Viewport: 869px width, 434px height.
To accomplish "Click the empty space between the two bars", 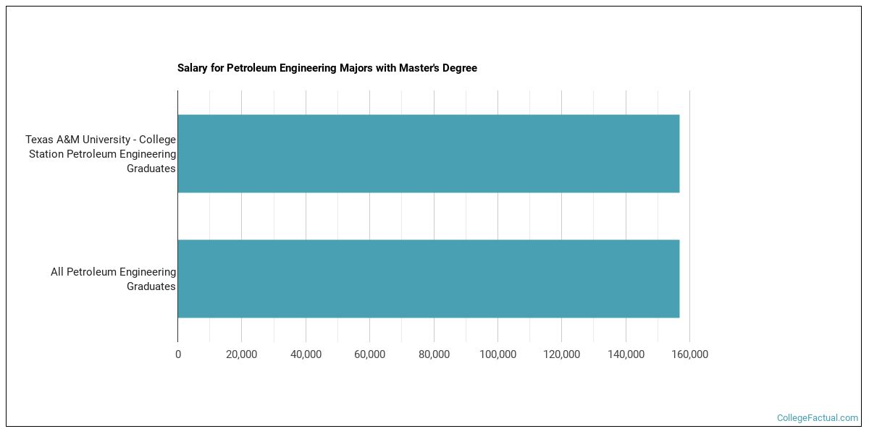I will 427,216.
